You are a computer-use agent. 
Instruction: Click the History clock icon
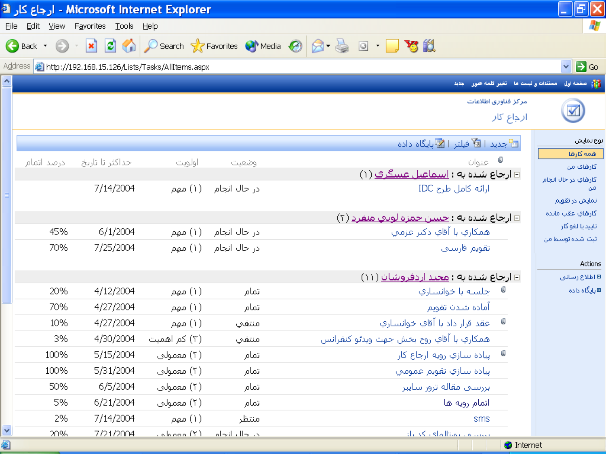click(295, 46)
